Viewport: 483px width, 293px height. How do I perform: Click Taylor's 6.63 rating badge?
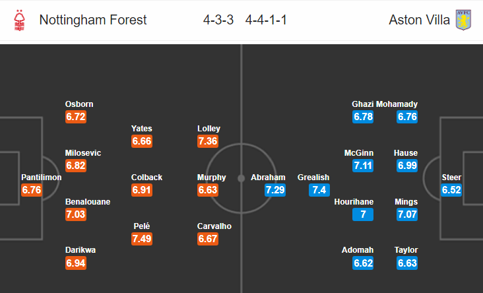(x=407, y=263)
